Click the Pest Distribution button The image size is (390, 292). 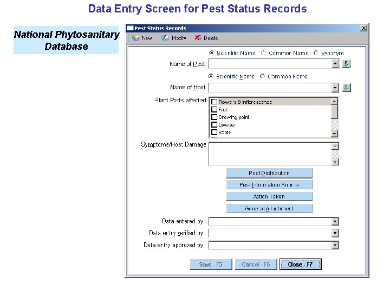pos(269,173)
